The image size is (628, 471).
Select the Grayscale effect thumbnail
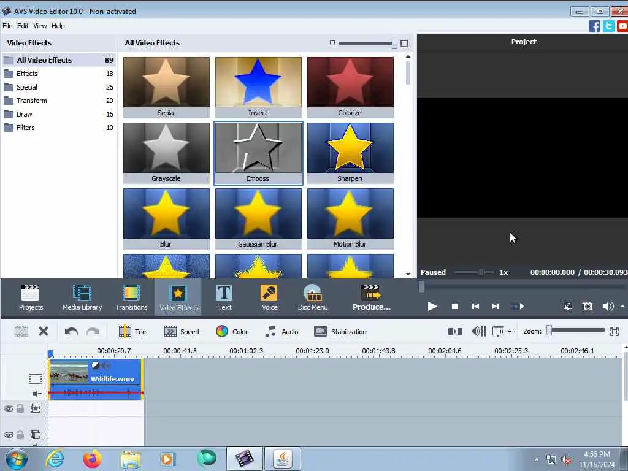[166, 153]
